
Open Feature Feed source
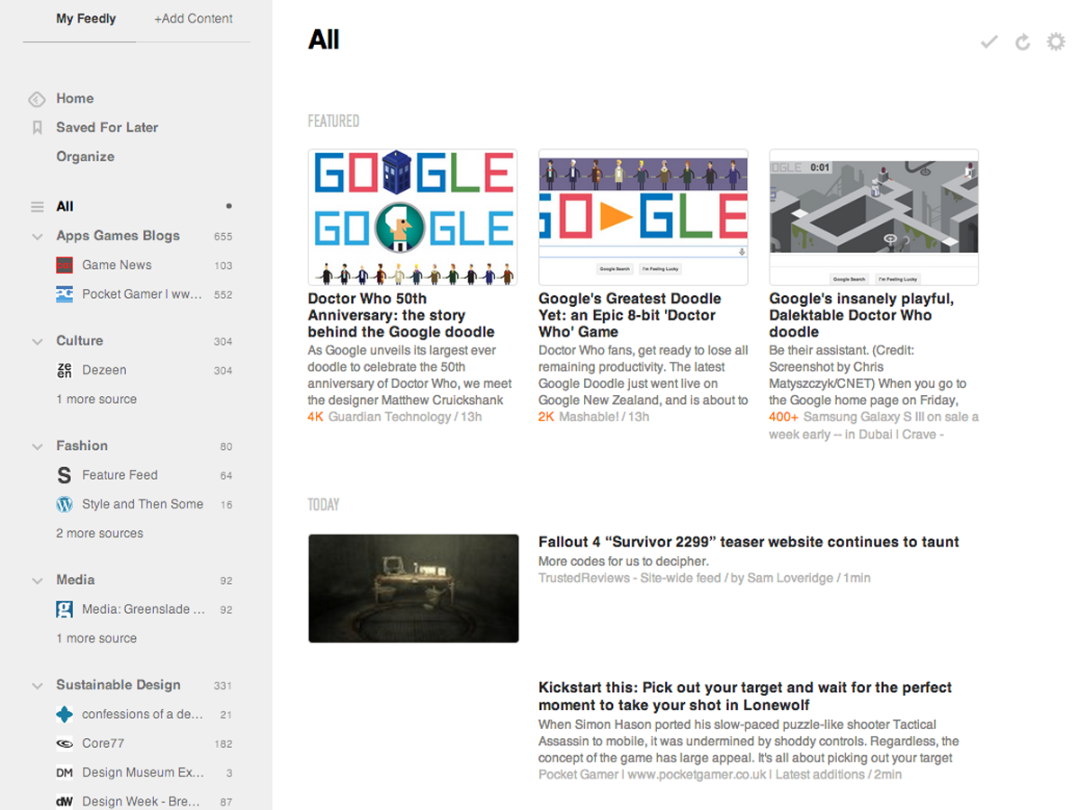coord(120,474)
